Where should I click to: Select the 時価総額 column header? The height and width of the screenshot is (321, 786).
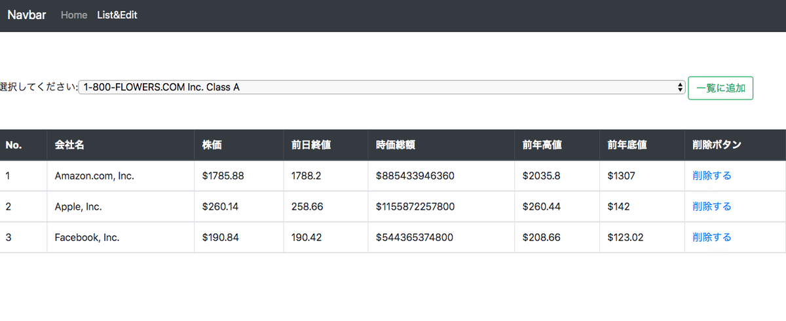click(396, 145)
